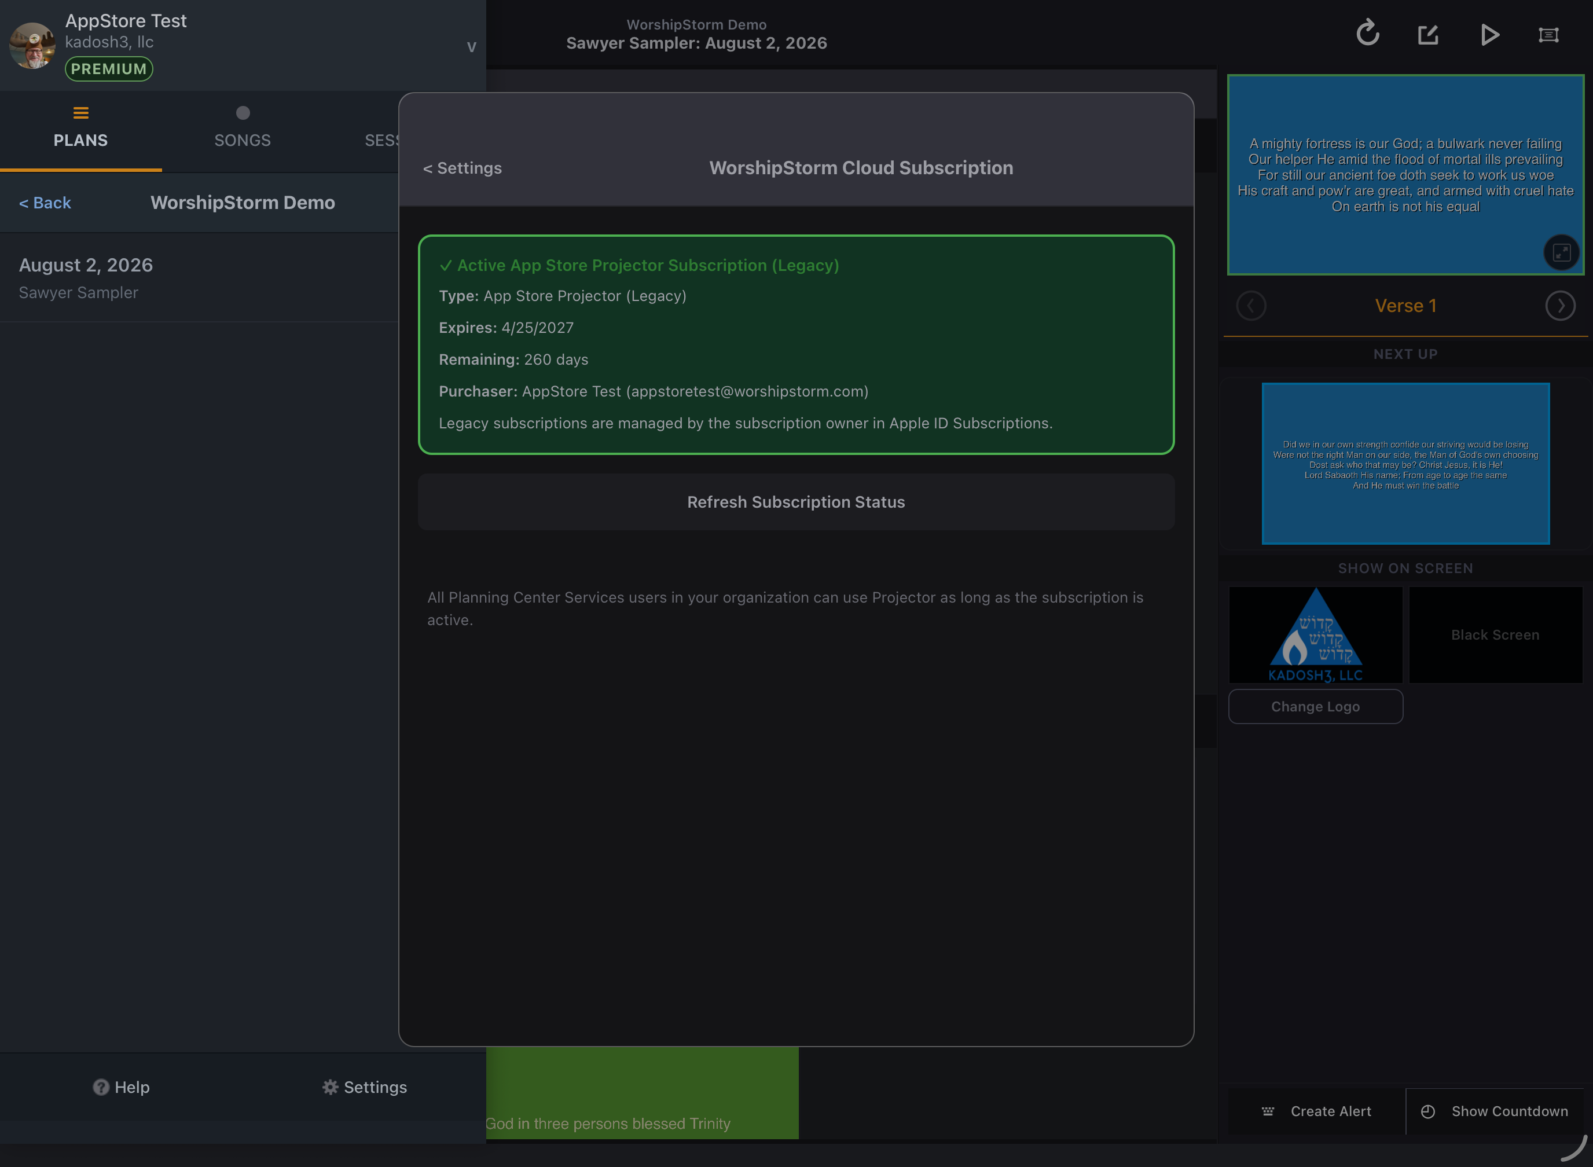This screenshot has height=1167, width=1593.
Task: Expand the live slide preview with the fullscreen icon
Action: click(x=1561, y=253)
